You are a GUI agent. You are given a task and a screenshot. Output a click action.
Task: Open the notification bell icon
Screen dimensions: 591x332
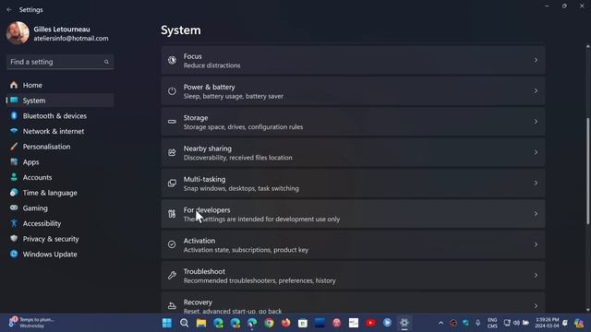[565, 323]
